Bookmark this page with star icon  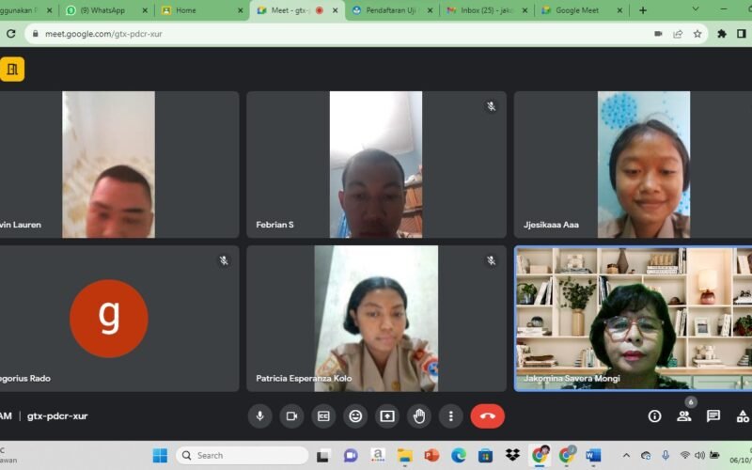(x=697, y=34)
